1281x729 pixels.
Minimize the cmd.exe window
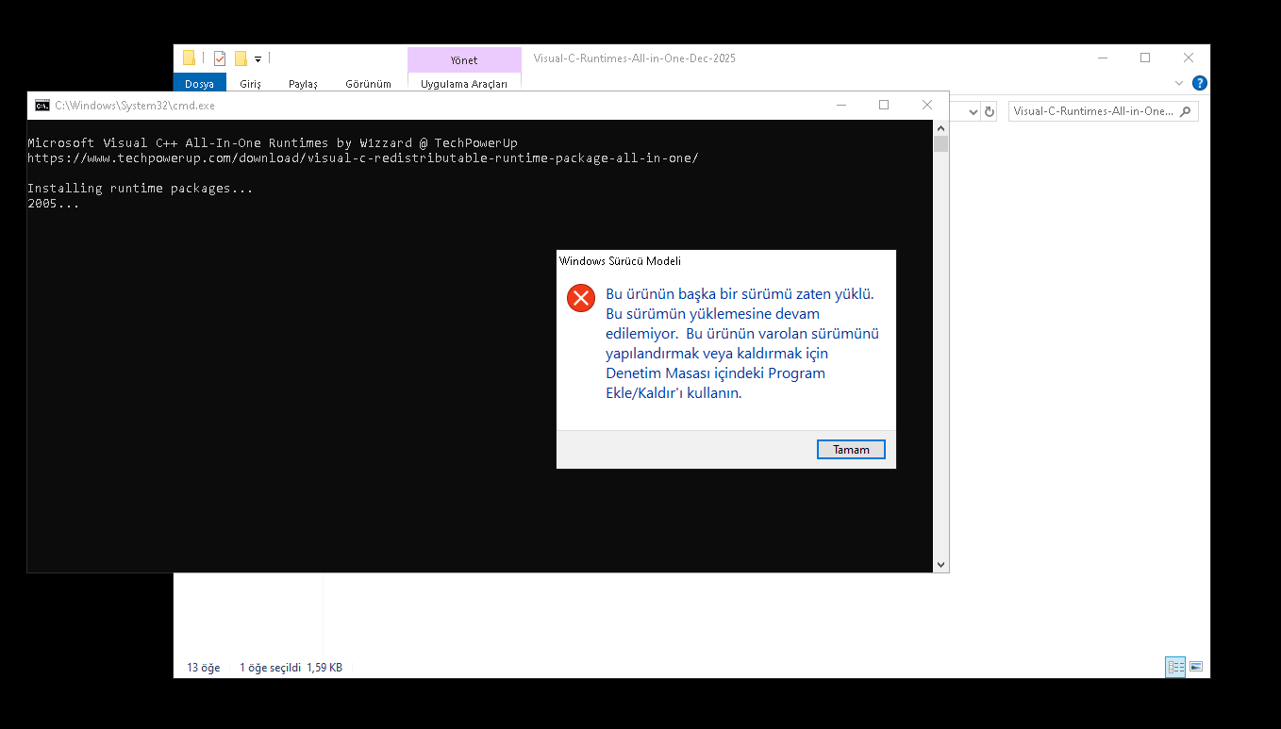[x=840, y=105]
